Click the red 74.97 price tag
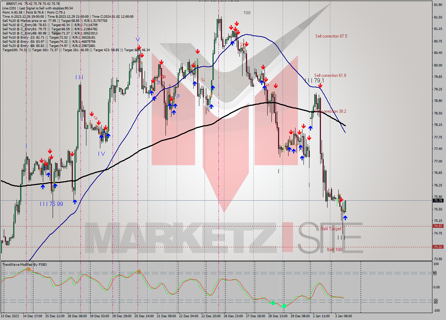Screen dimensions: 446x320 438,226
